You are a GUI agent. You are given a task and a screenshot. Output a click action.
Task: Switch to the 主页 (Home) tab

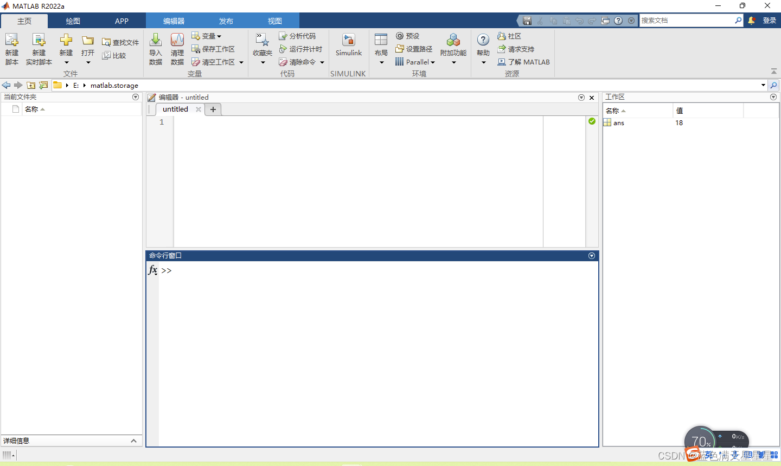pos(24,21)
